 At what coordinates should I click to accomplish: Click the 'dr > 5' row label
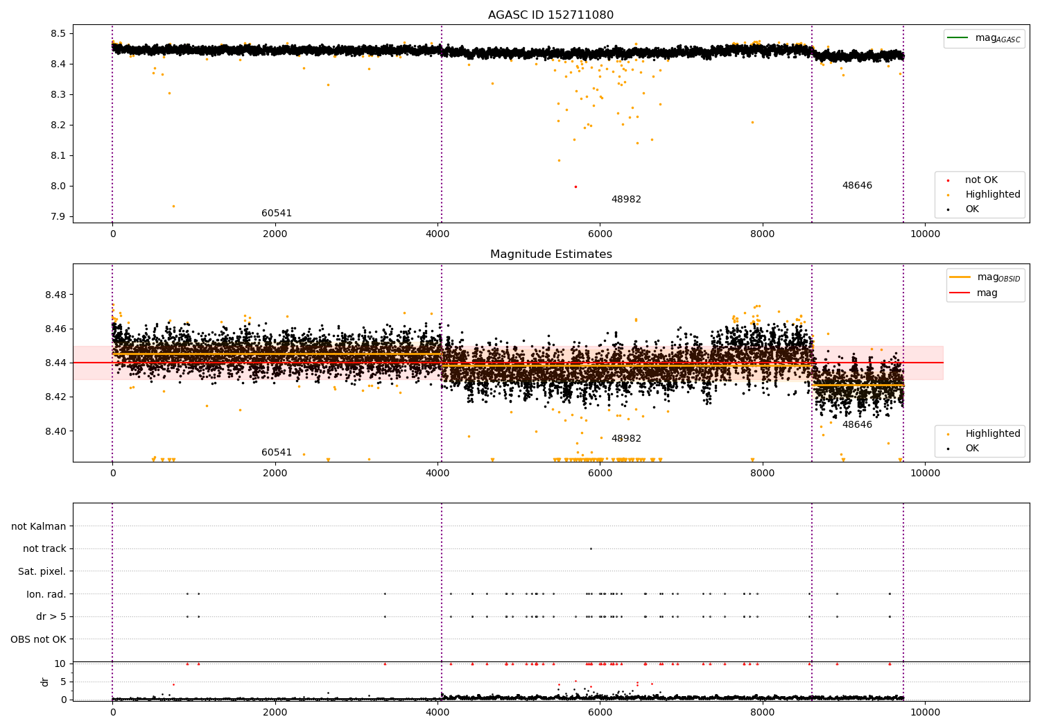tap(51, 616)
